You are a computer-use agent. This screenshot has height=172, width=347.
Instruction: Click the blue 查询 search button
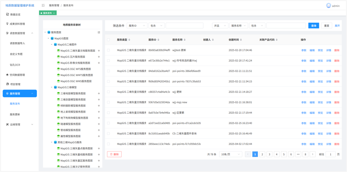314,26
